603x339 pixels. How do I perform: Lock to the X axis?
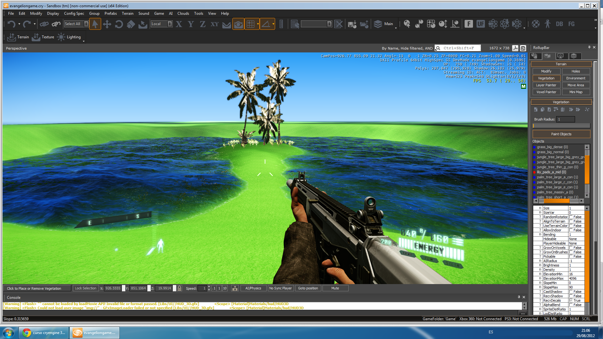(179, 24)
